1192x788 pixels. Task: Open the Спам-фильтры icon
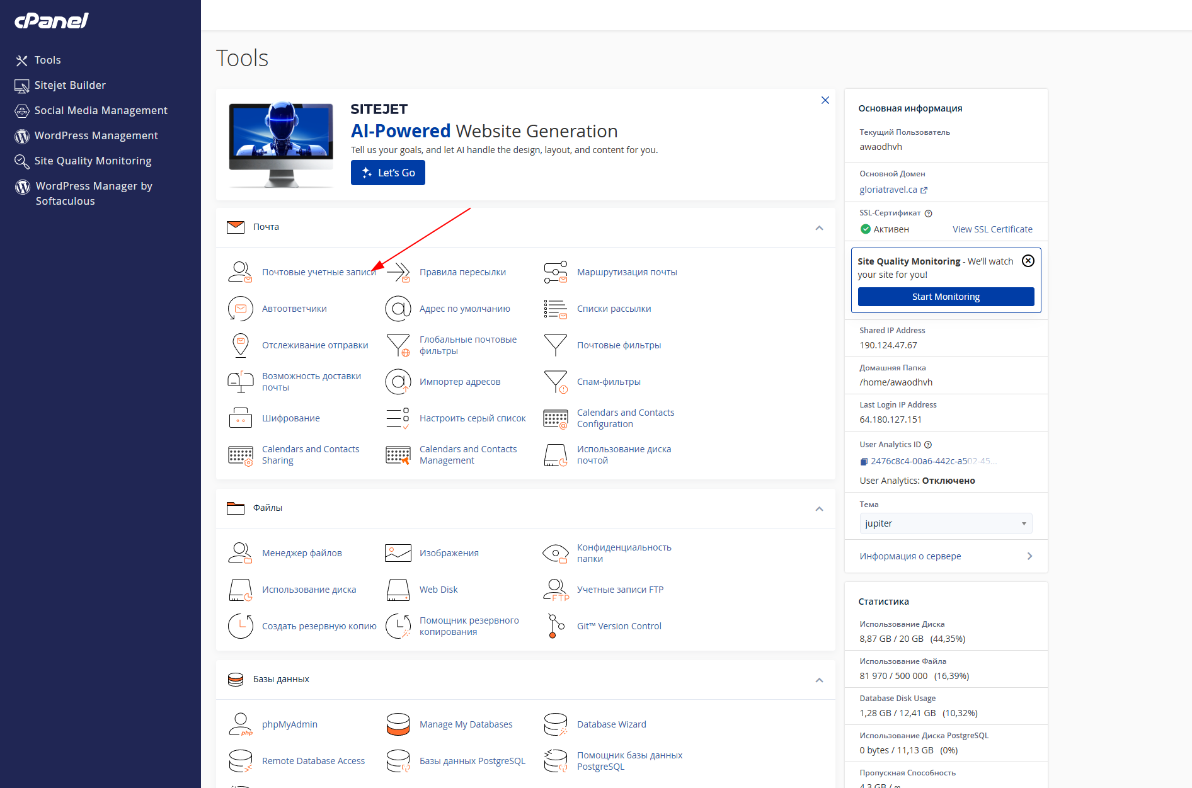[x=555, y=382]
